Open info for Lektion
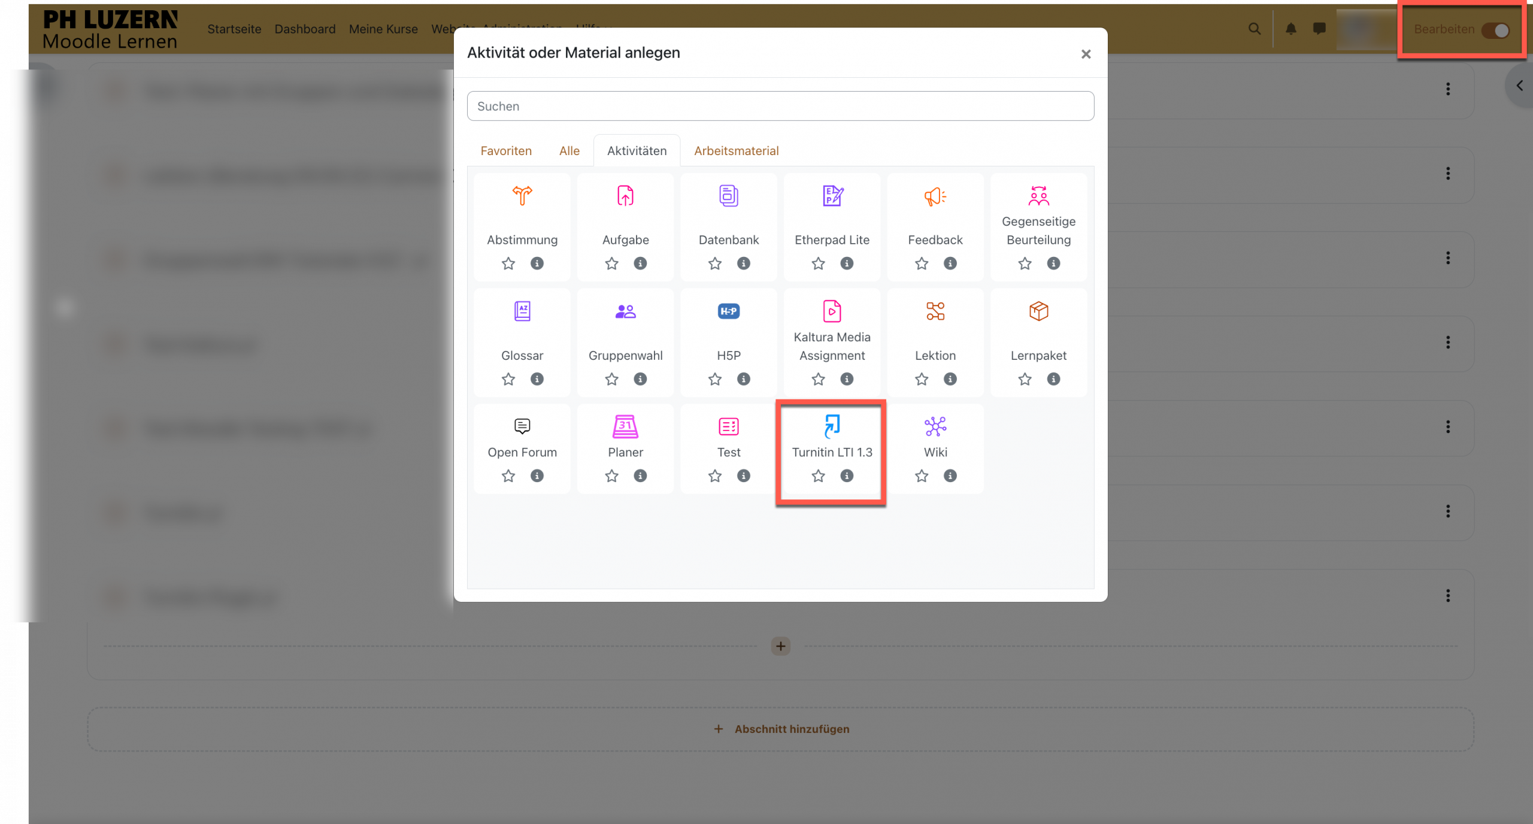1533x824 pixels. (x=950, y=379)
